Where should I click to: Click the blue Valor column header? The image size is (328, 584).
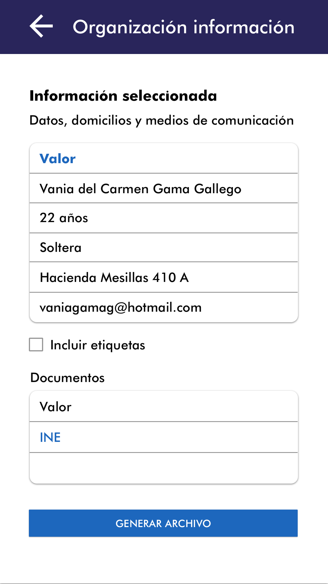click(x=58, y=159)
